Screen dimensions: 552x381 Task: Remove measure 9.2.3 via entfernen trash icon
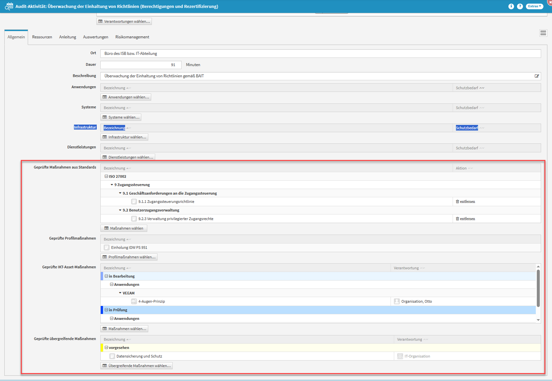pos(458,219)
